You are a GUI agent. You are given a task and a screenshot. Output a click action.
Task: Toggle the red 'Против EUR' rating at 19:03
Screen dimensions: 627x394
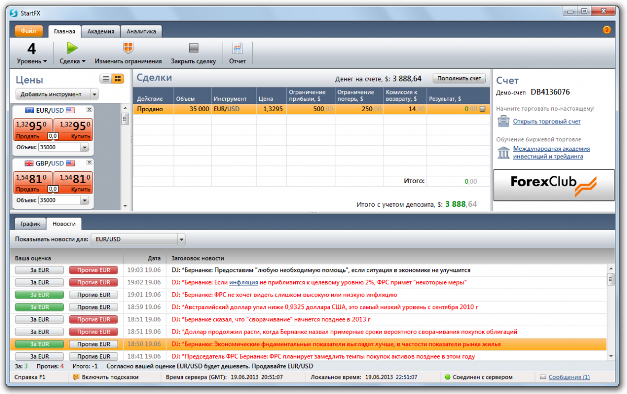[x=94, y=270]
